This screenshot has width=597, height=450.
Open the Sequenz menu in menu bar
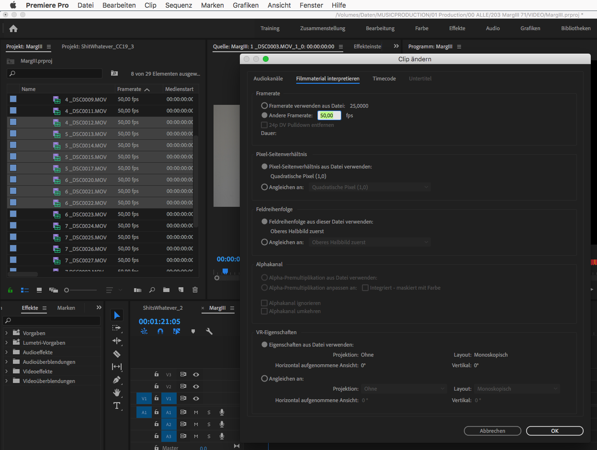click(x=179, y=5)
